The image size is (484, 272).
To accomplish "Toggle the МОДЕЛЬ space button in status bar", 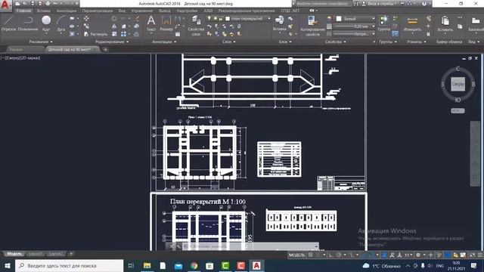I will (296, 255).
